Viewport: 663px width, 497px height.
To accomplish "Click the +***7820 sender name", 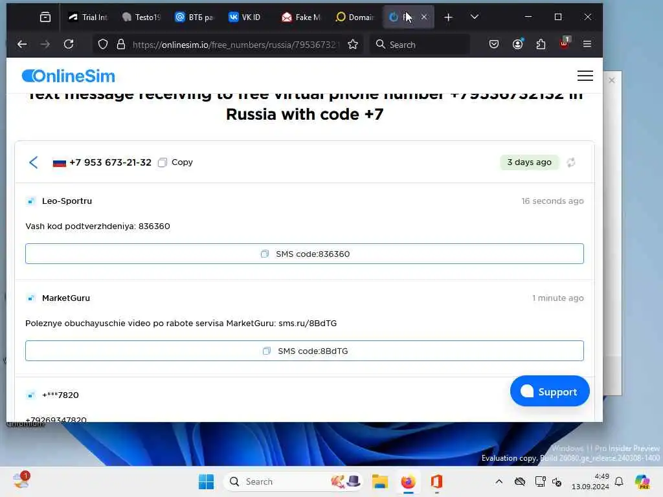I will click(x=60, y=395).
